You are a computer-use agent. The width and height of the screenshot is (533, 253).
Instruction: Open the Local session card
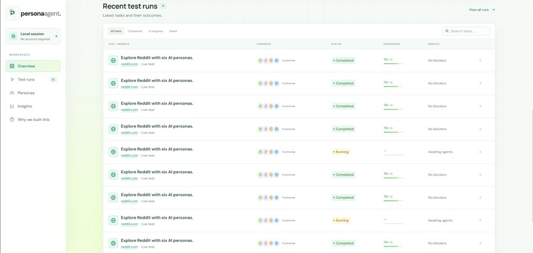tap(33, 36)
